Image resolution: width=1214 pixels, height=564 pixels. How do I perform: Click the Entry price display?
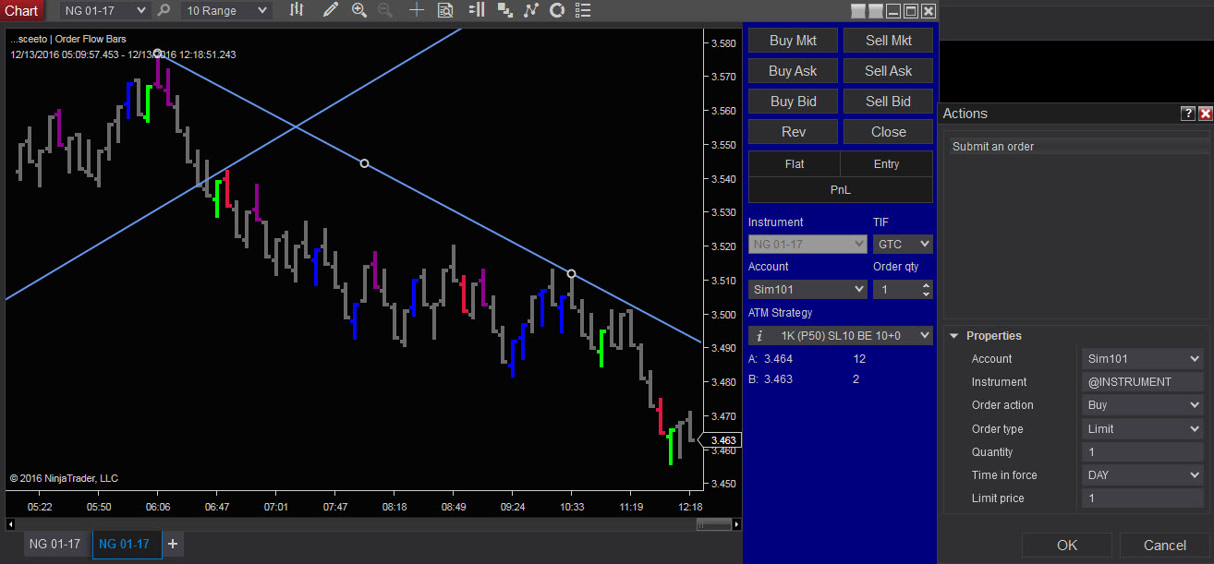[886, 164]
